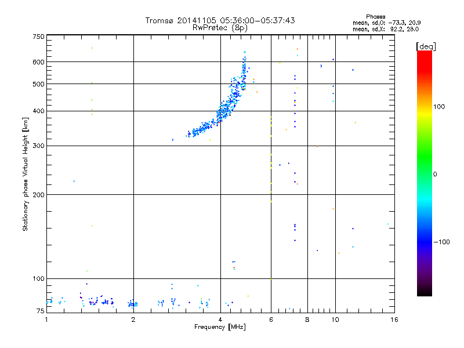Image resolution: width=464 pixels, height=348 pixels.
Task: Click the '600' height axis tick label
Action: pos(38,62)
